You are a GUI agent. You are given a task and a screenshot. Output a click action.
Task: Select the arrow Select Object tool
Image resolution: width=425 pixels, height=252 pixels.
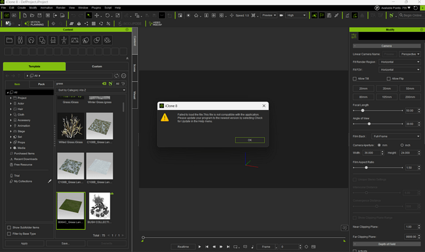coord(89,15)
